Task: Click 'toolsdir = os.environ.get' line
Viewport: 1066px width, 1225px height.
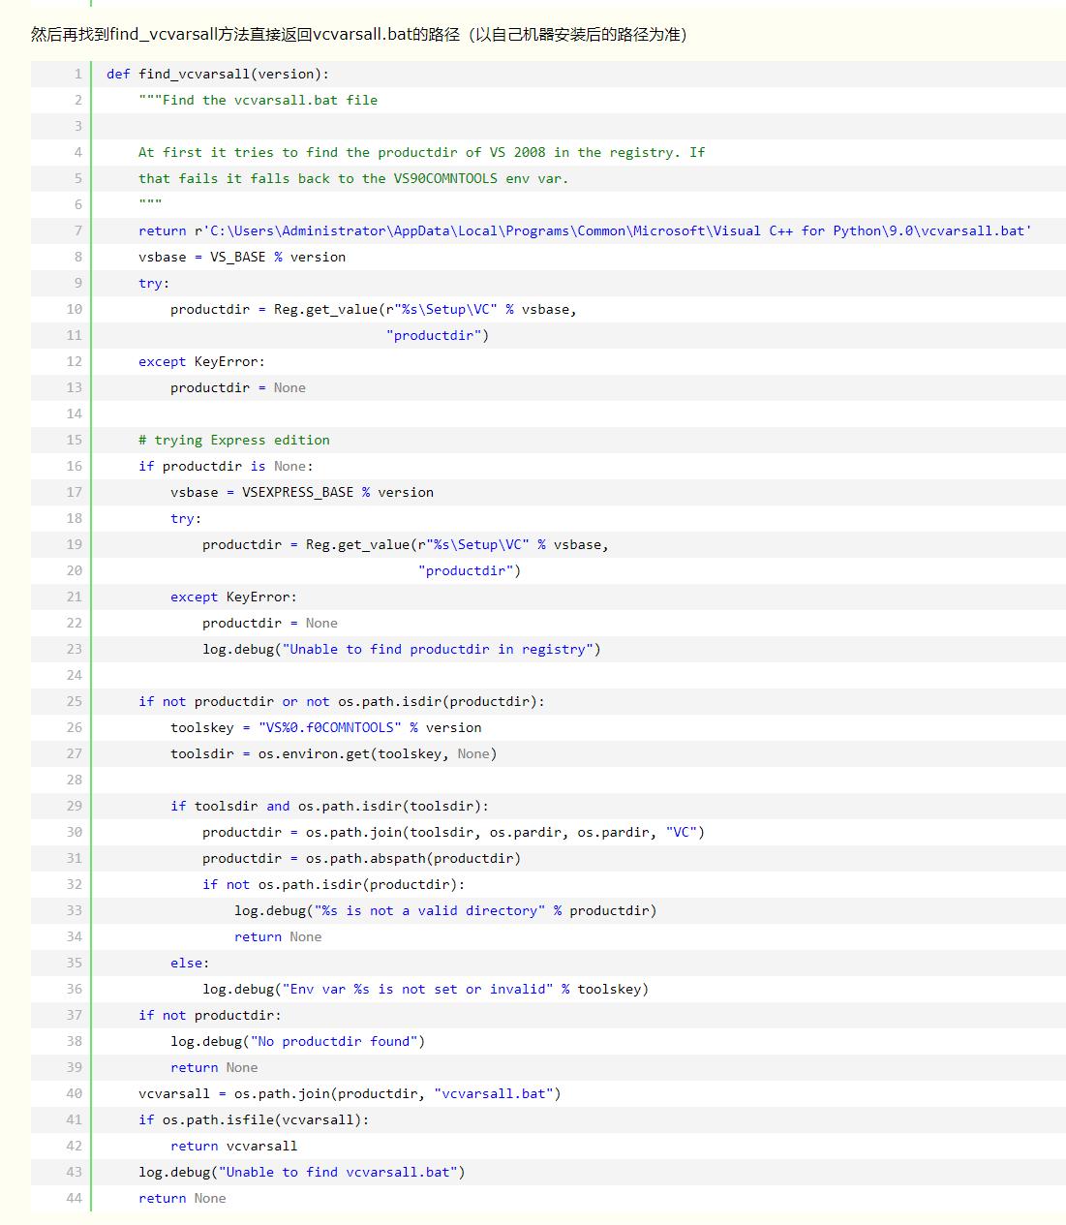Action: coord(334,753)
